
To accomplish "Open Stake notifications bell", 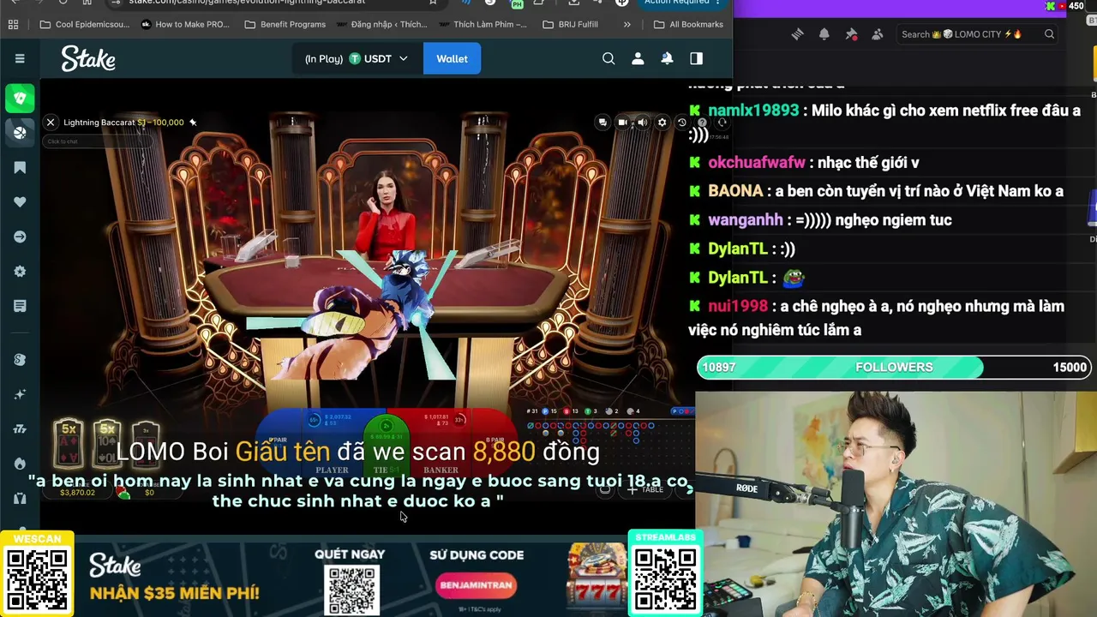I will click(x=667, y=58).
